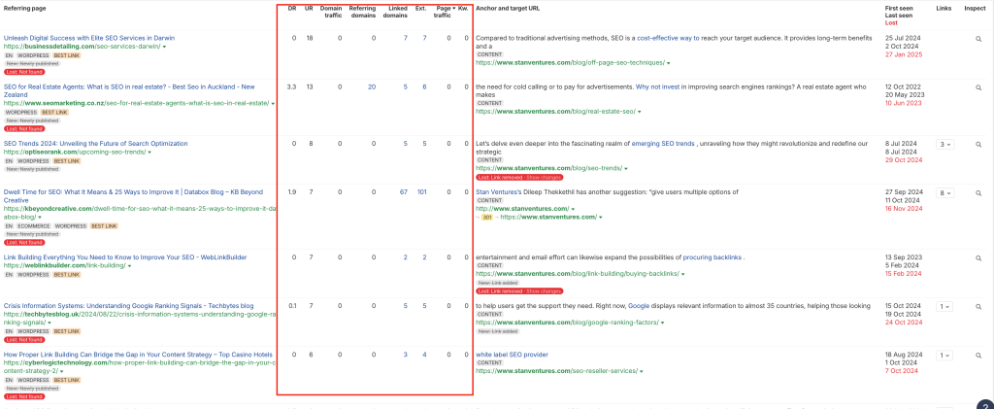The image size is (994, 409).
Task: Click Inspect magnifier for cyberlogictechnology.com row
Action: point(978,355)
